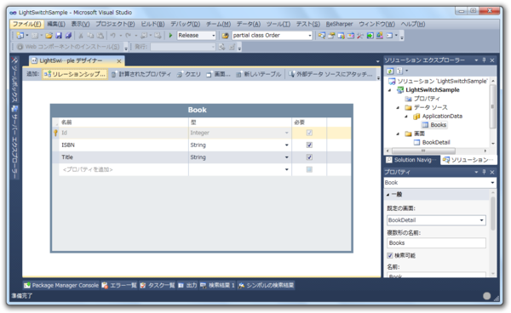Open the Toolbox wrench icon in toolbar
511x313 pixels.
coord(360,36)
